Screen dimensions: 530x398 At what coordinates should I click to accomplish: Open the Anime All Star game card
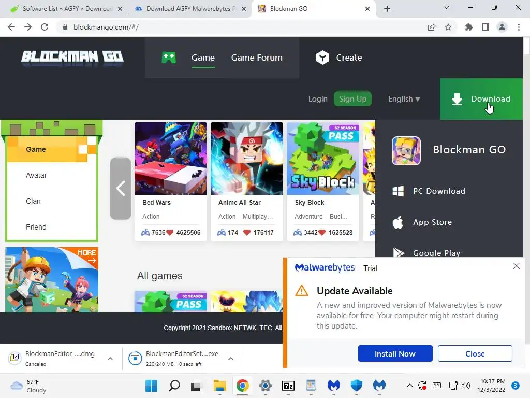pos(247,181)
